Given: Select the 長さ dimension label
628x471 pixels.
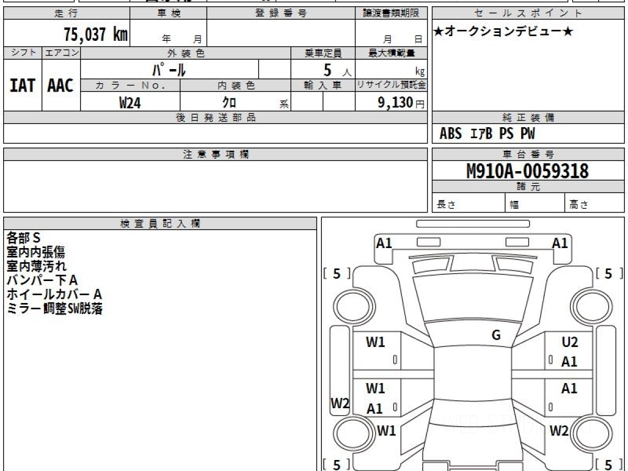Looking at the screenshot, I should (446, 205).
